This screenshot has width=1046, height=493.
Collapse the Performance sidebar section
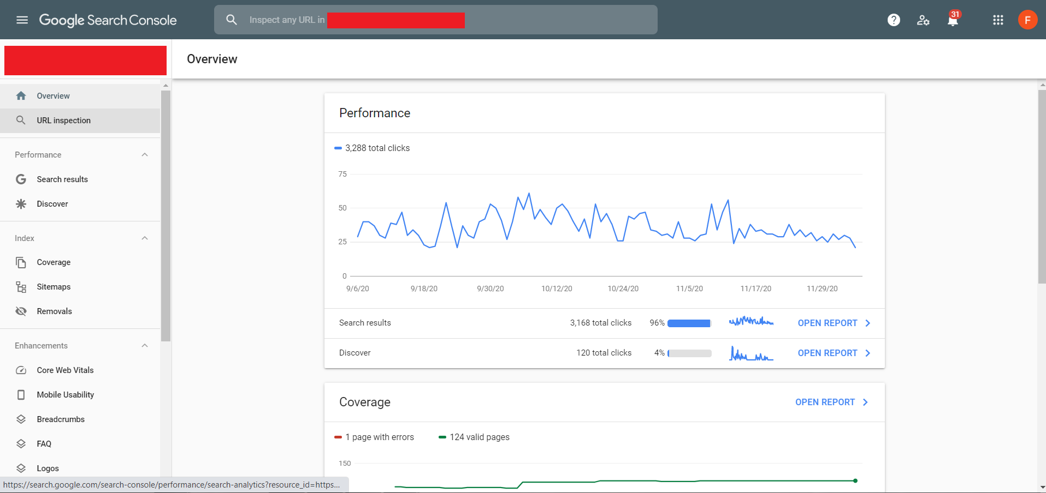coord(145,155)
